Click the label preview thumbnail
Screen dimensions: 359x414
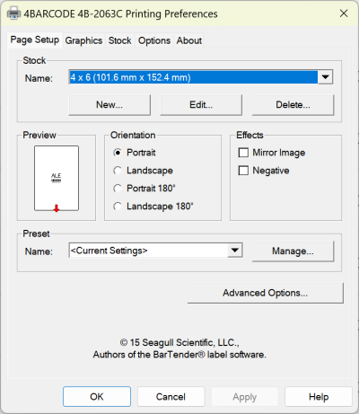(57, 179)
